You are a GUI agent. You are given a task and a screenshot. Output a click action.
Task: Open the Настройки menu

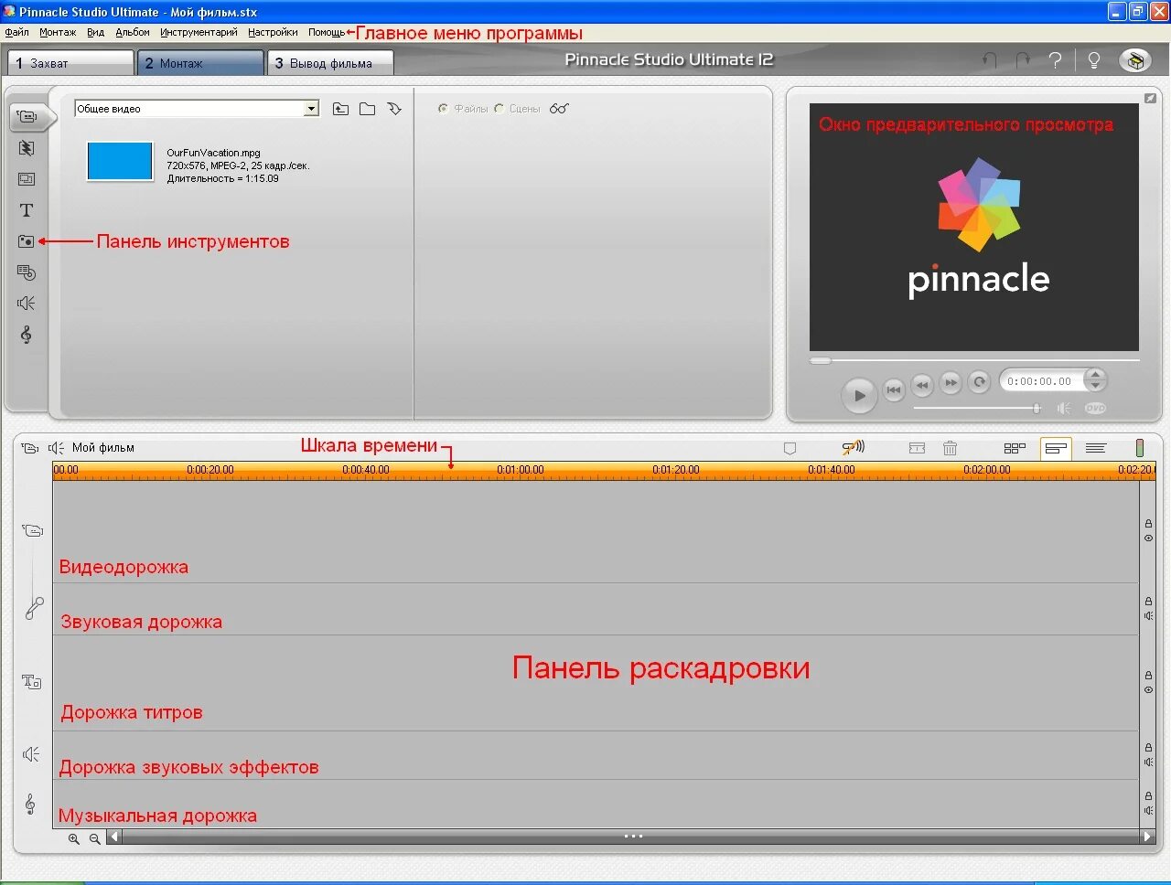click(273, 32)
